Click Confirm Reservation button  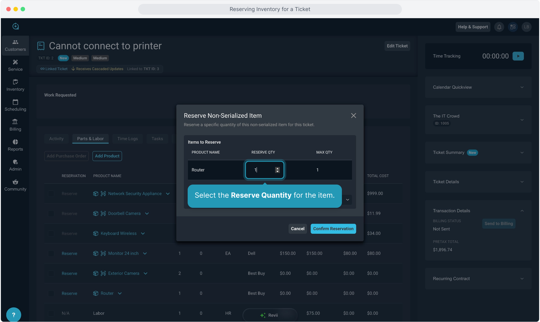click(x=333, y=229)
